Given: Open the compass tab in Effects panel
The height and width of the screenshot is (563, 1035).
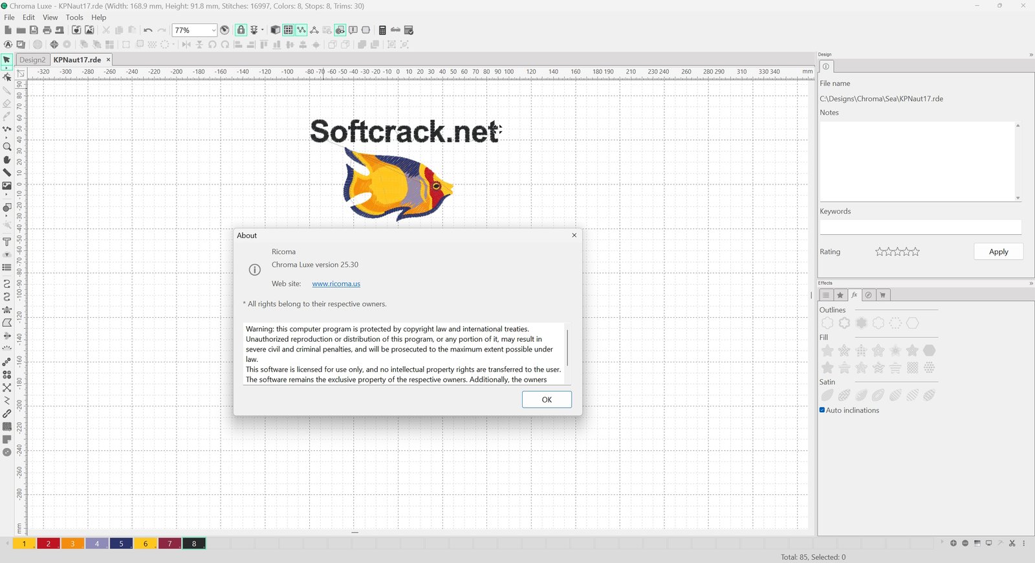Looking at the screenshot, I should 869,295.
